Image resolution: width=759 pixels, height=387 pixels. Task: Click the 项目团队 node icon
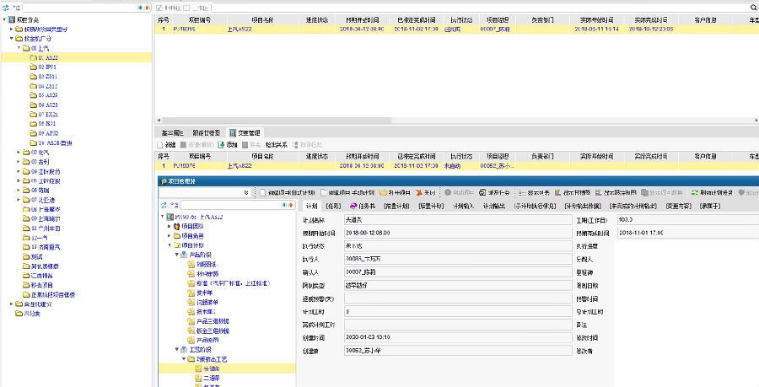pos(176,226)
